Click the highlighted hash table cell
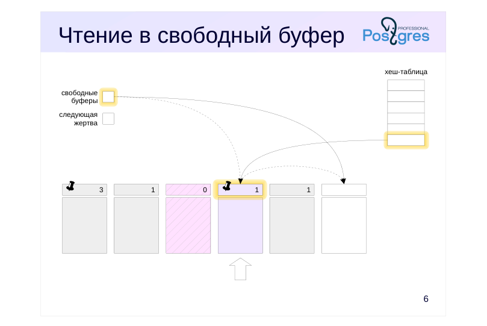 click(x=406, y=140)
